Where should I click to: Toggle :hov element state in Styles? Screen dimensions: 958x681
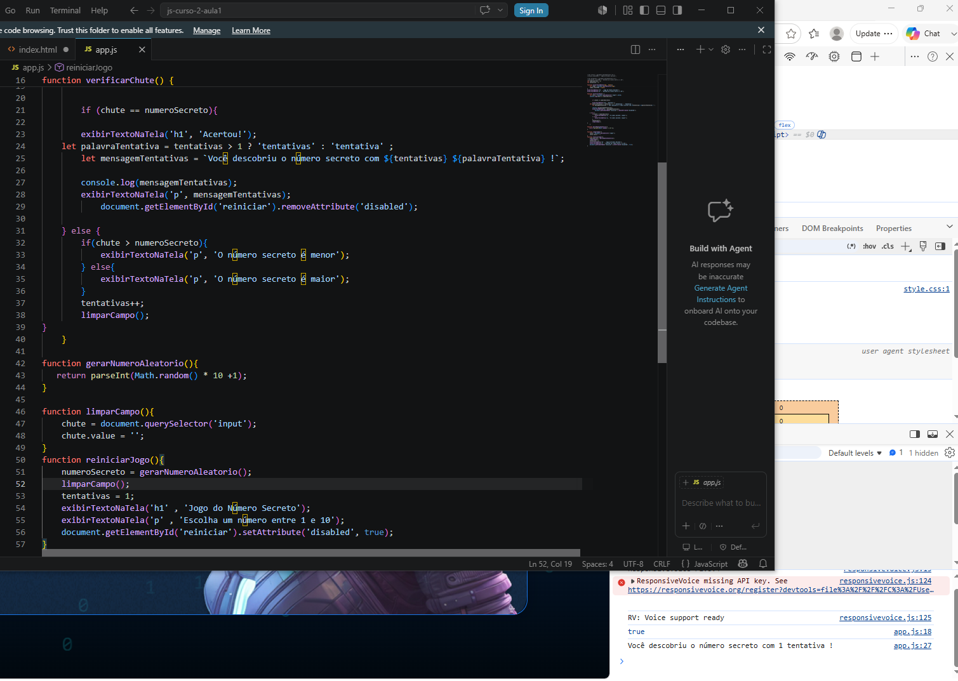[x=869, y=246]
